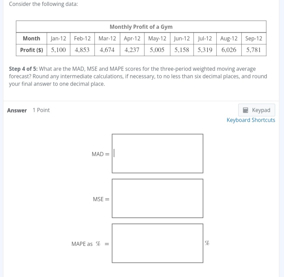The width and height of the screenshot is (284, 277).
Task: Select the Sep-12 month header
Action: click(x=253, y=38)
